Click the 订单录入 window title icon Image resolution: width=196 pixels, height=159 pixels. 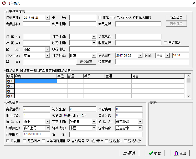pyautogui.click(x=4, y=3)
